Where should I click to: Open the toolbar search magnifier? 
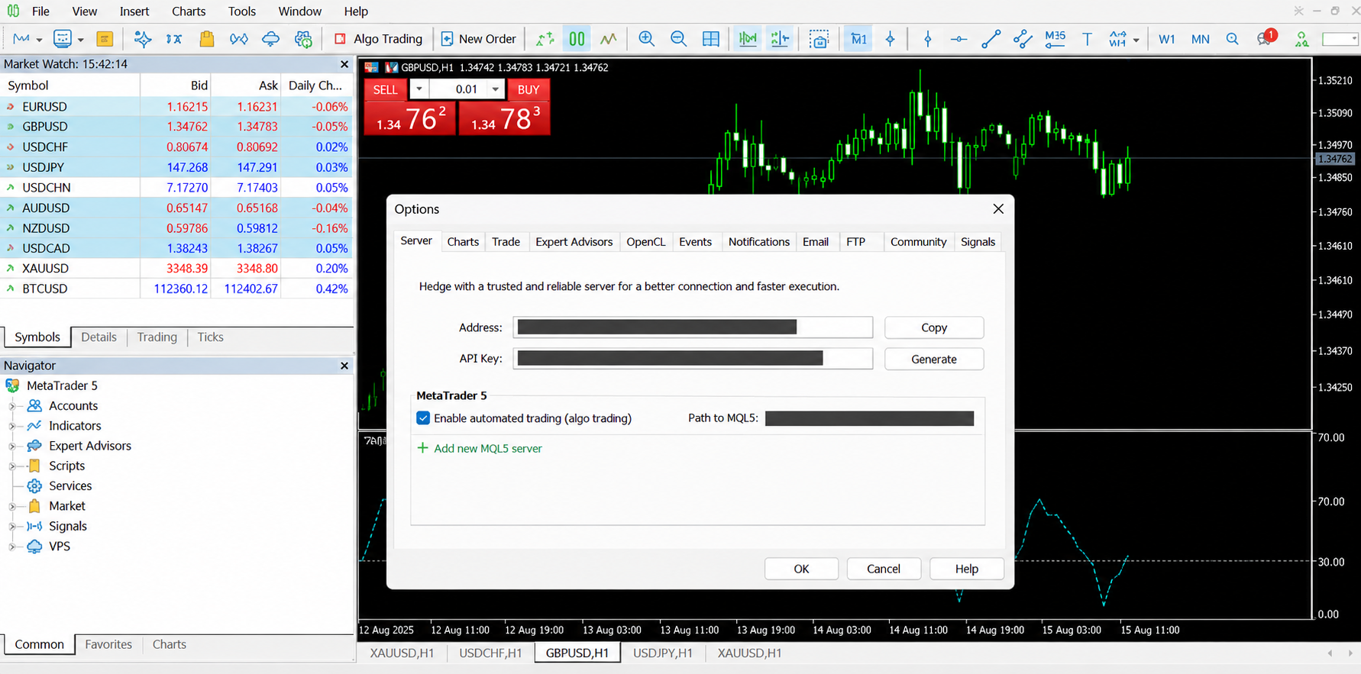pyautogui.click(x=1232, y=39)
